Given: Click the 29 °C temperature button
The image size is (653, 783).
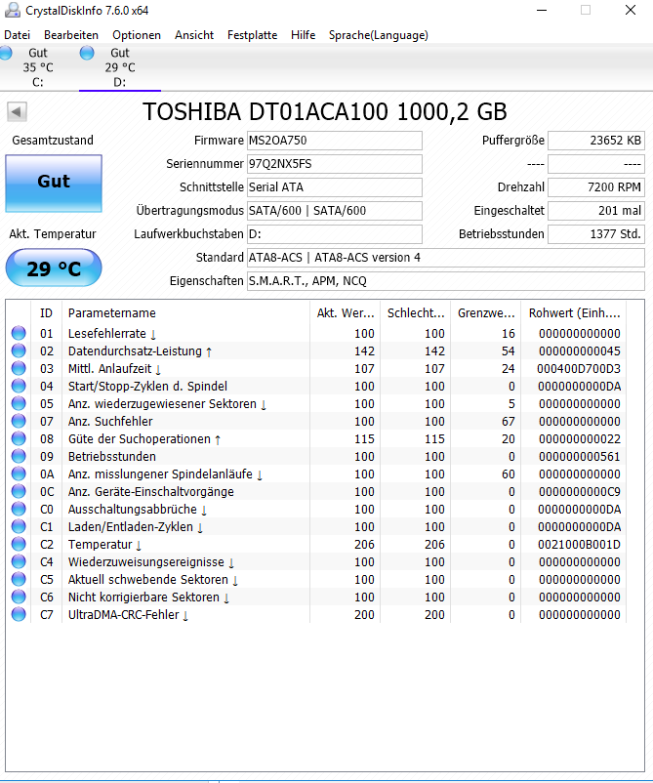Looking at the screenshot, I should click(54, 268).
